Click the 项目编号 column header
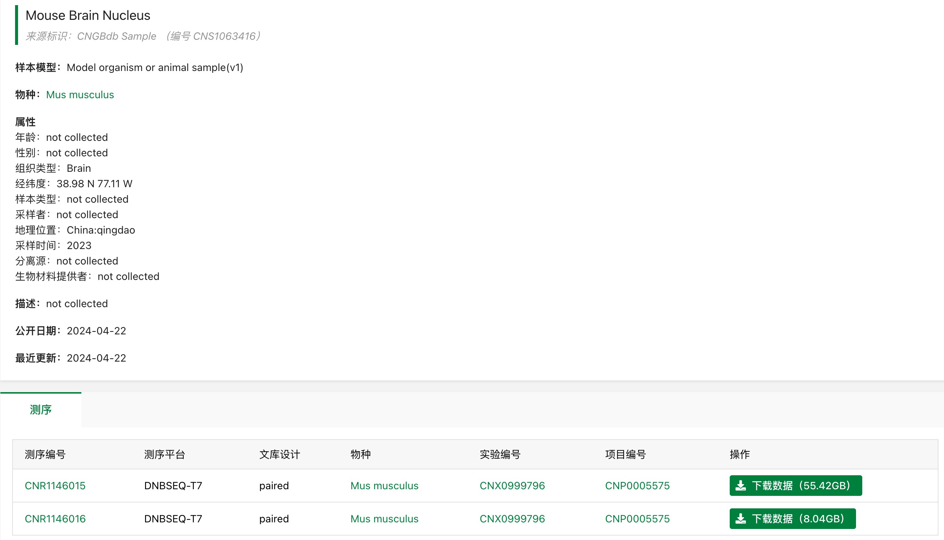Screen dimensions: 944x540 [625, 454]
